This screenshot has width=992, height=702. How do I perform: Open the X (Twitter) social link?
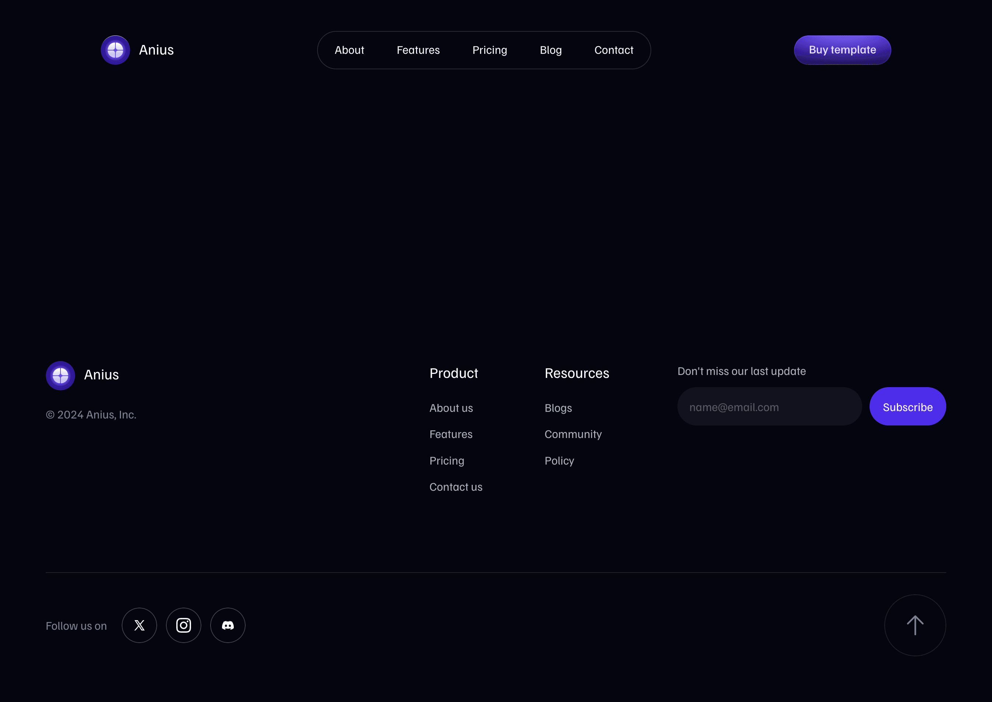pyautogui.click(x=139, y=625)
